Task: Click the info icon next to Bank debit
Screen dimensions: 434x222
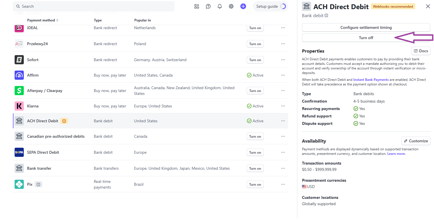Action: click(326, 15)
